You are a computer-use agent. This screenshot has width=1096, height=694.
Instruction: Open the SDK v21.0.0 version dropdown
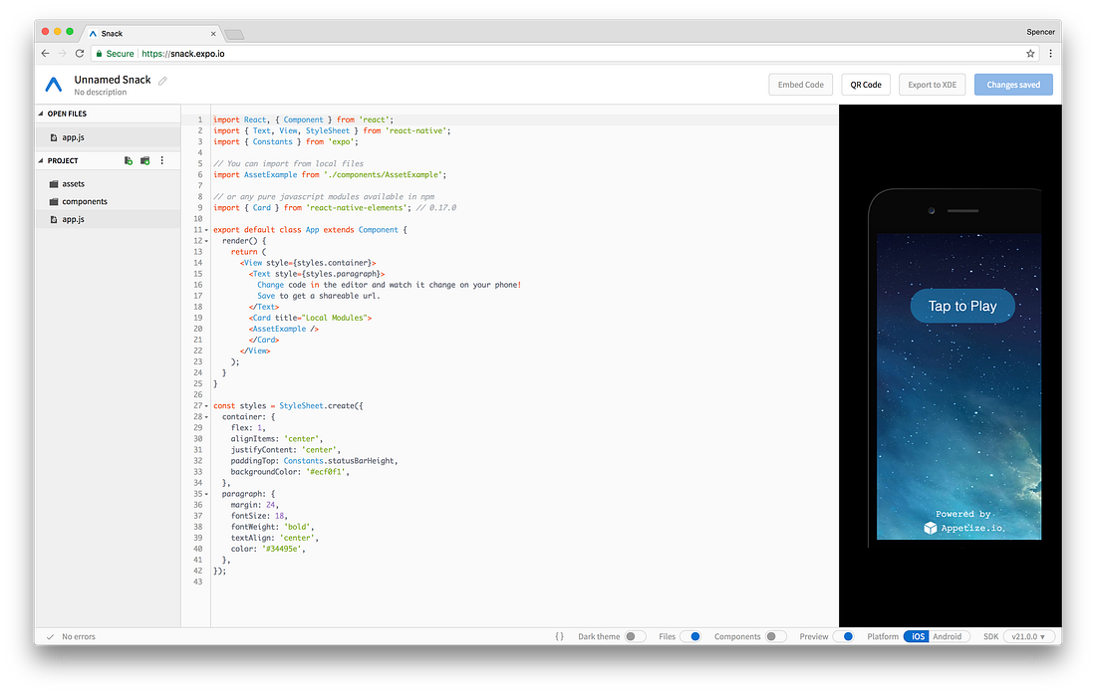pos(1029,635)
